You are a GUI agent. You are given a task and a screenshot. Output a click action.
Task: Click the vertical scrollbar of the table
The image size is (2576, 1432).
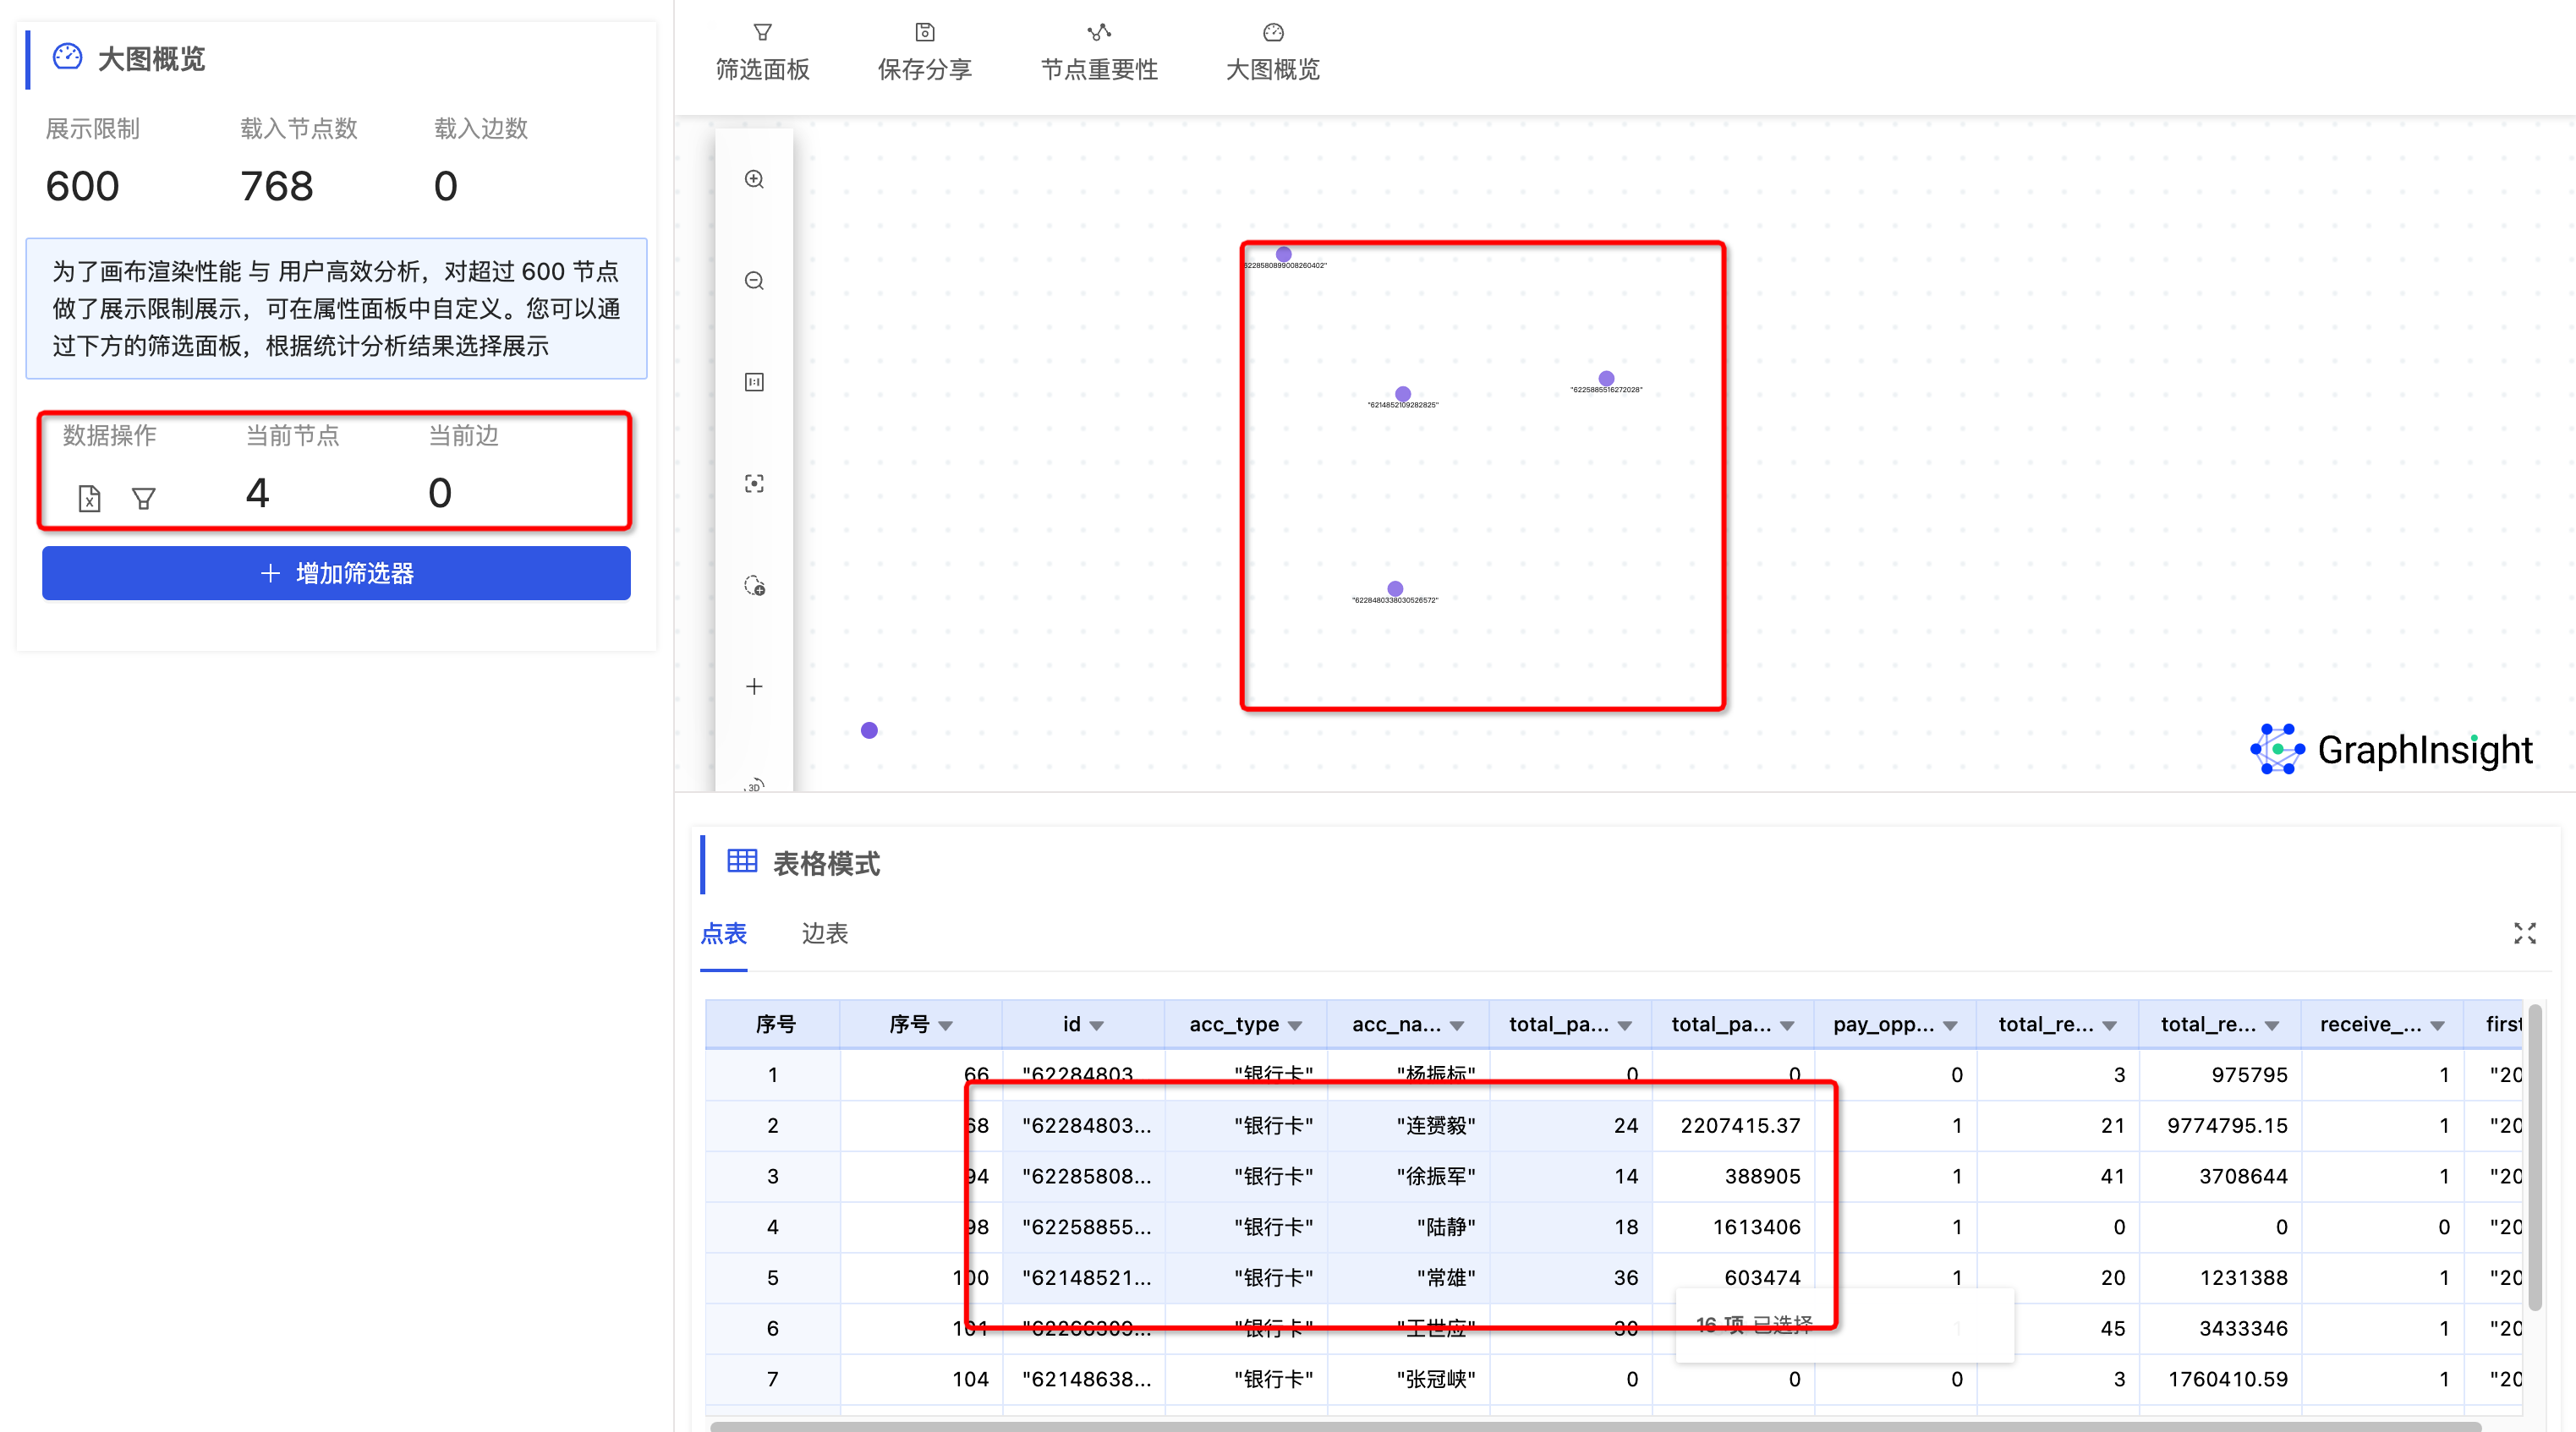2535,1159
